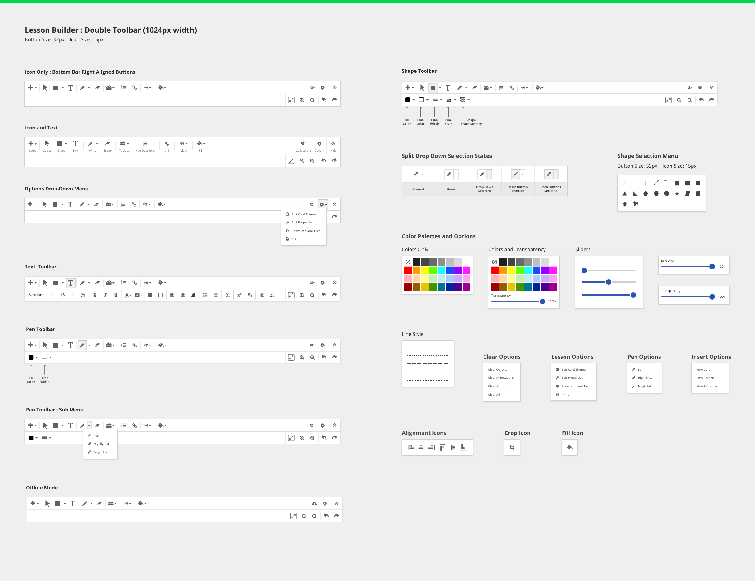This screenshot has width=755, height=581.
Task: Click the superscript icon in Text Toolbar
Action: (x=239, y=295)
